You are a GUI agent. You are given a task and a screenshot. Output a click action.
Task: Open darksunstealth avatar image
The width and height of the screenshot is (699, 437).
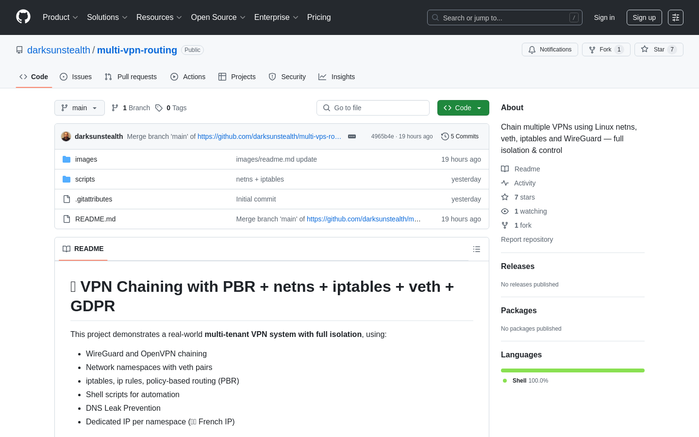coord(66,136)
